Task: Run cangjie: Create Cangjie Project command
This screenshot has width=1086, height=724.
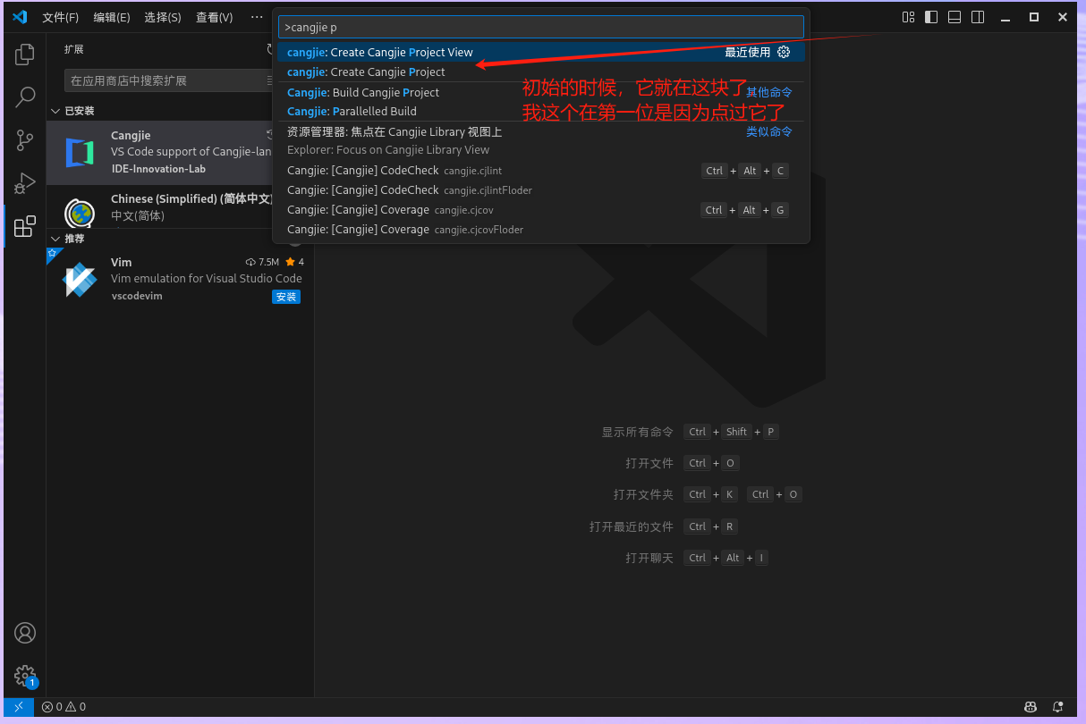Action: pos(541,72)
